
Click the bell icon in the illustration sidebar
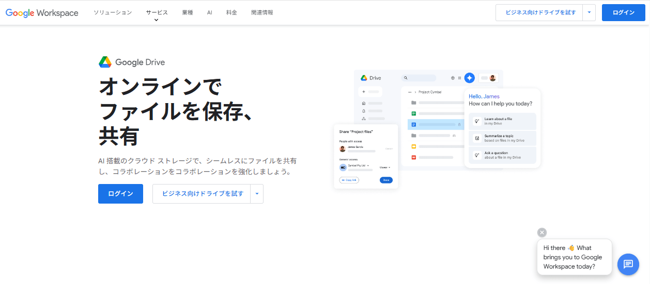(x=364, y=111)
